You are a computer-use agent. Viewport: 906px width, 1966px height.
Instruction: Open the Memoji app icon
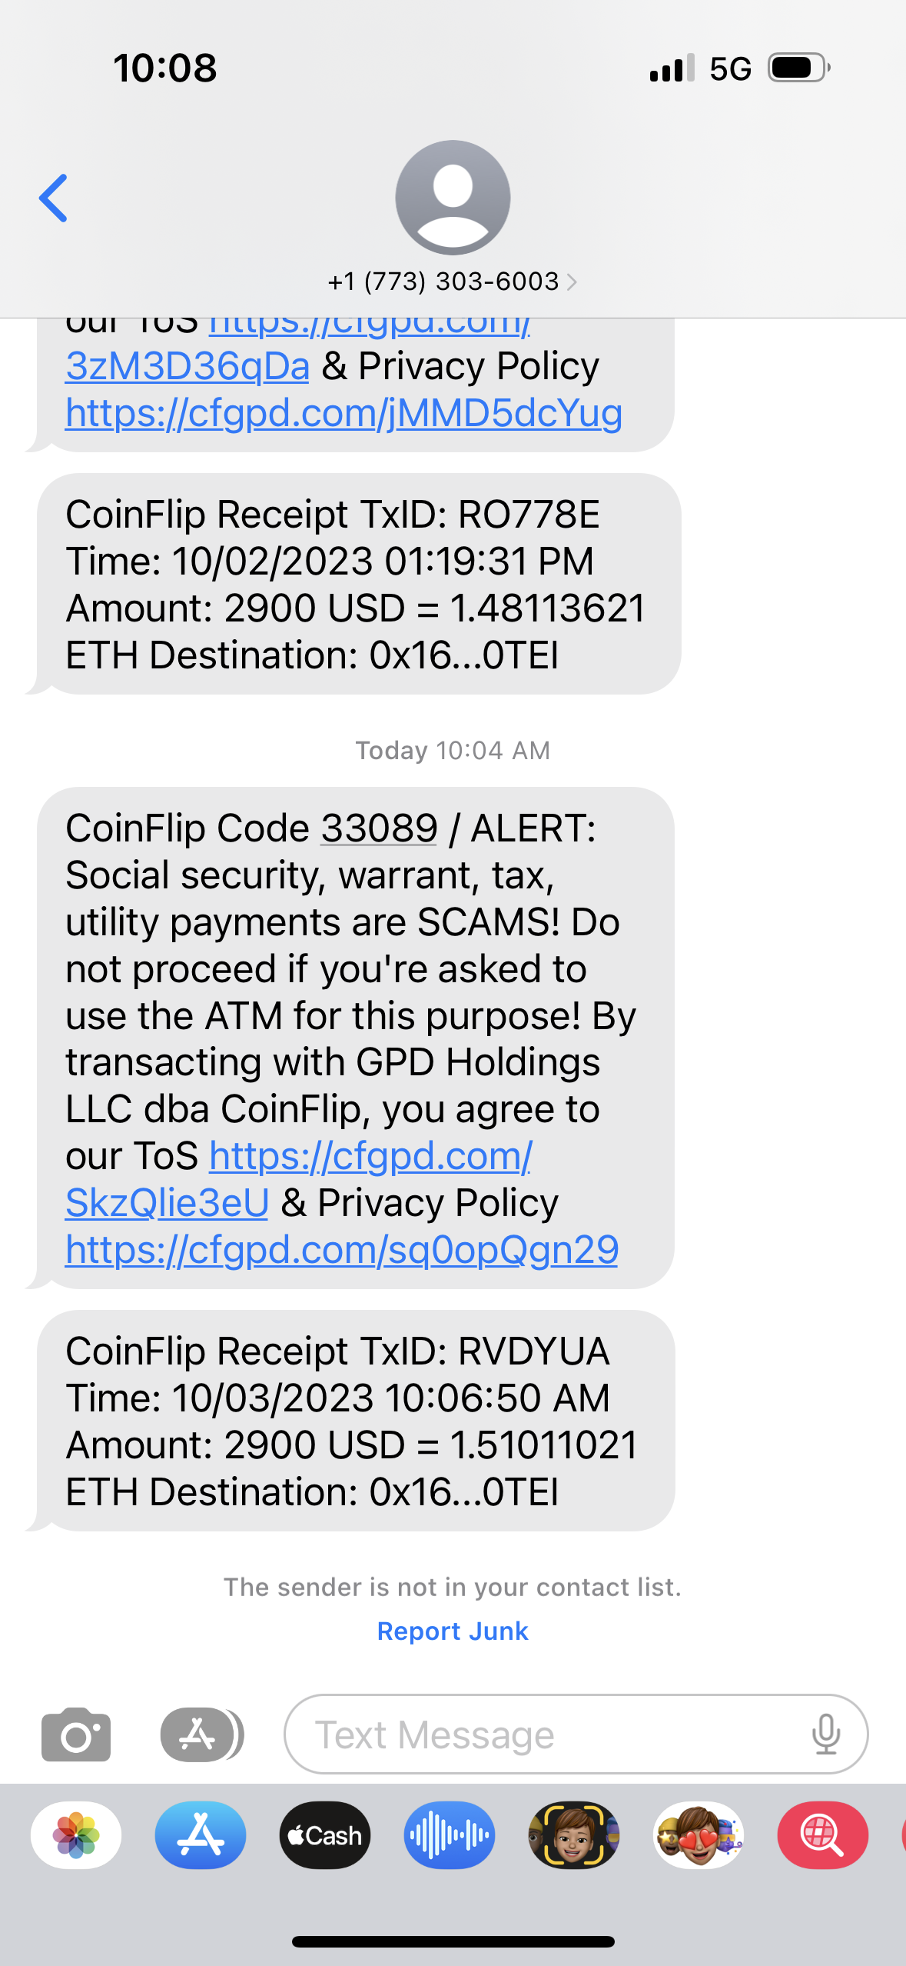[573, 1835]
